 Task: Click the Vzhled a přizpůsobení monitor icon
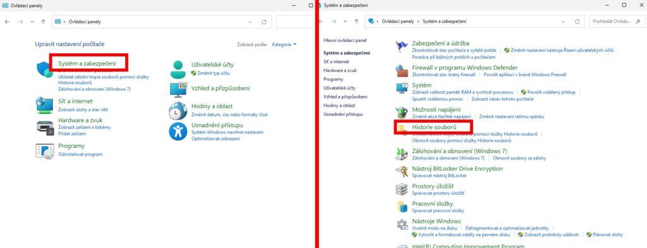178,90
